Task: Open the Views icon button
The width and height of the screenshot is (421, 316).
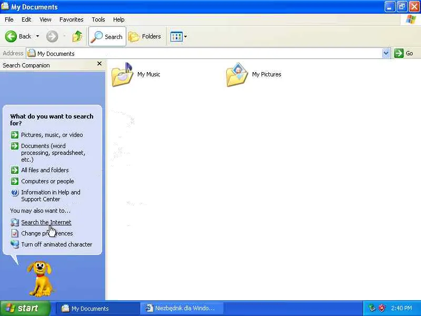Action: (x=176, y=36)
